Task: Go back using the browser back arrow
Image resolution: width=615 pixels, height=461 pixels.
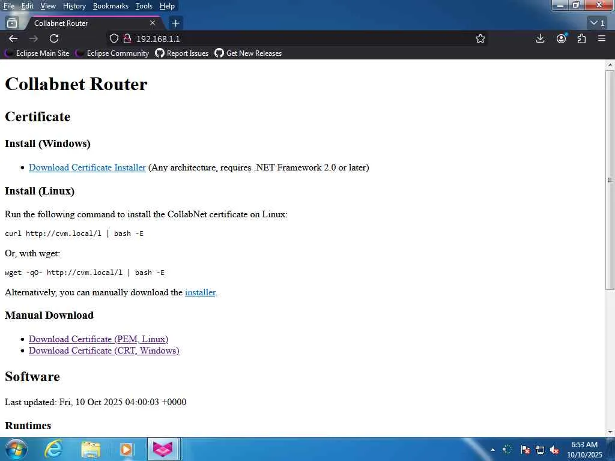Action: tap(13, 38)
